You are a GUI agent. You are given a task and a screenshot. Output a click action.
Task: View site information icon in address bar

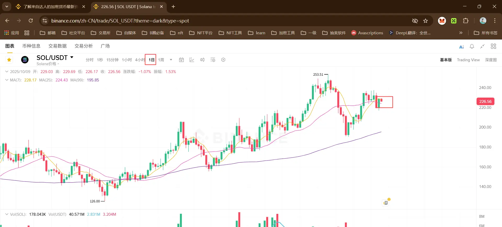pos(45,21)
